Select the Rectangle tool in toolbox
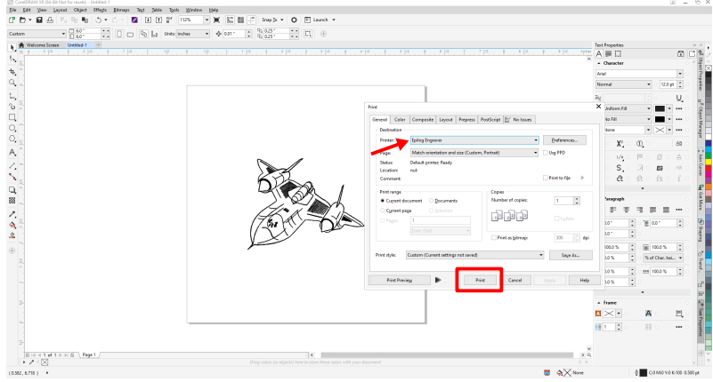Image resolution: width=713 pixels, height=382 pixels. [12, 117]
